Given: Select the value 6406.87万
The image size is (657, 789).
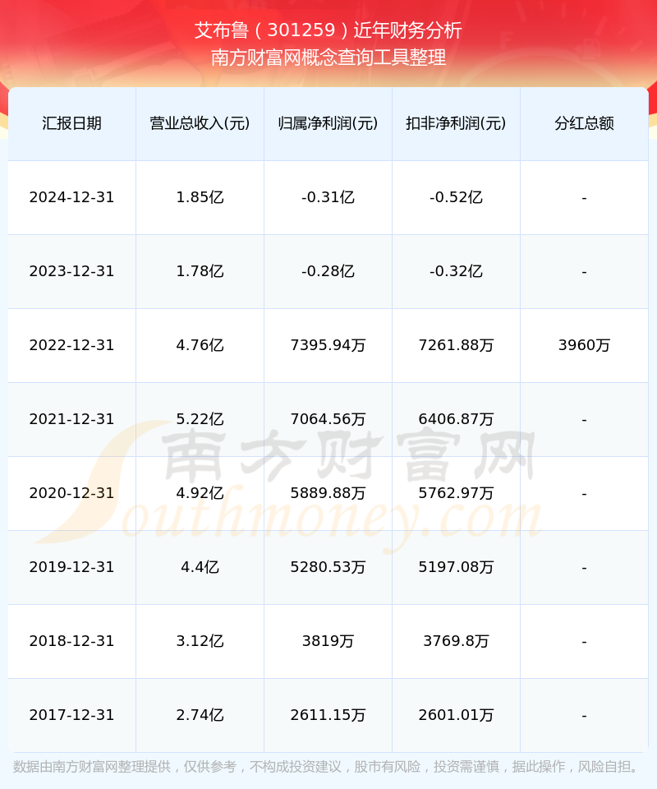Looking at the screenshot, I should pos(456,419).
